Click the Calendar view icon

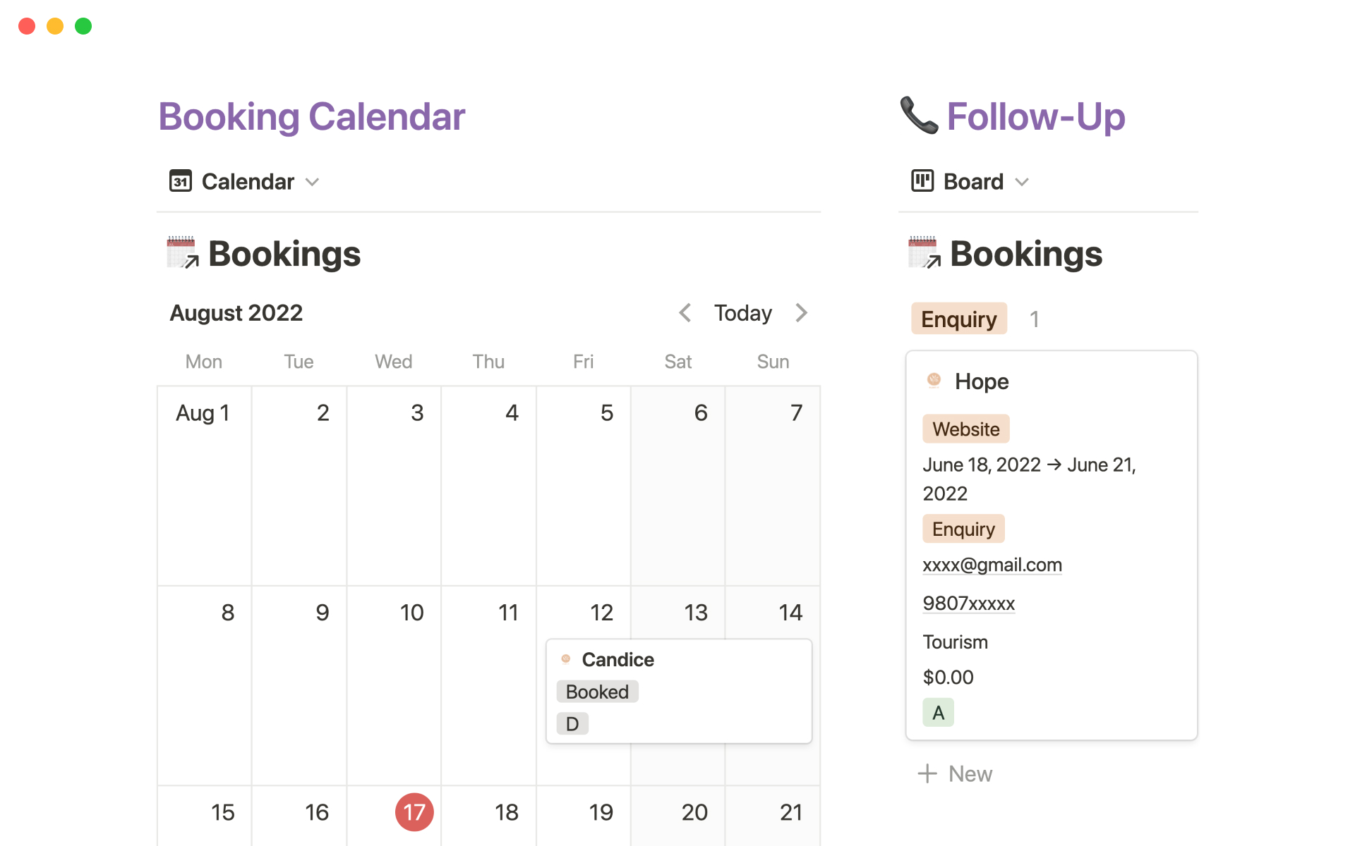tap(181, 181)
